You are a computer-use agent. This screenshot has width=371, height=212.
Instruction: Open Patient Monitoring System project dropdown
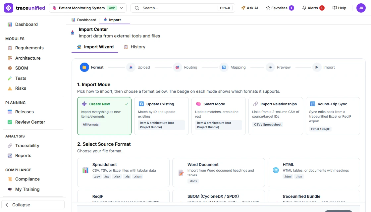point(88,8)
